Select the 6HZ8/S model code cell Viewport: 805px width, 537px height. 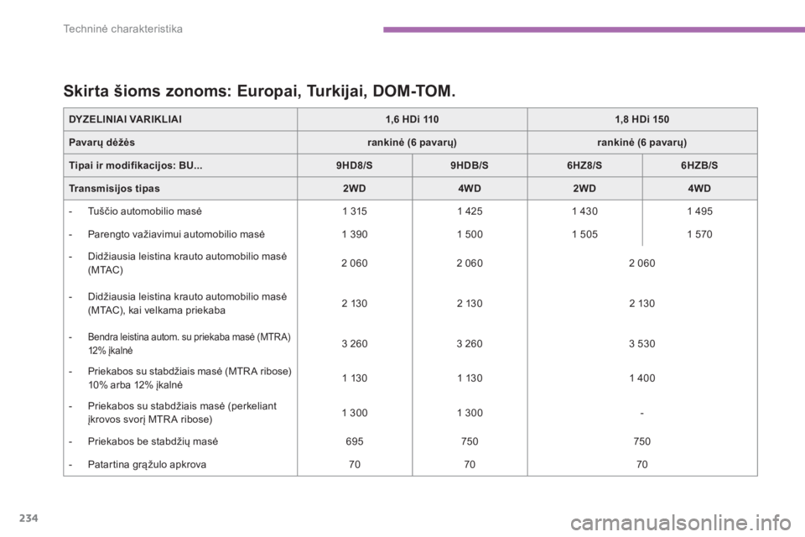point(584,165)
